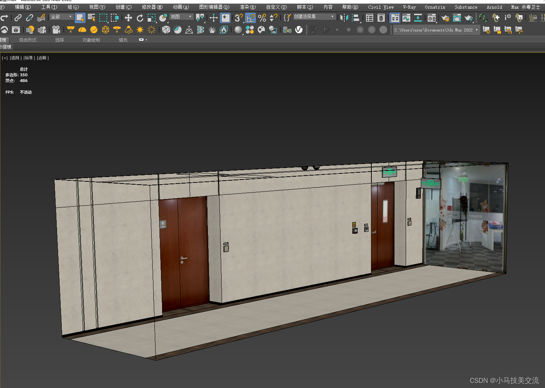545x388 pixels.
Task: Switch to the 自由形式 ribbon tab
Action: pyautogui.click(x=28, y=40)
